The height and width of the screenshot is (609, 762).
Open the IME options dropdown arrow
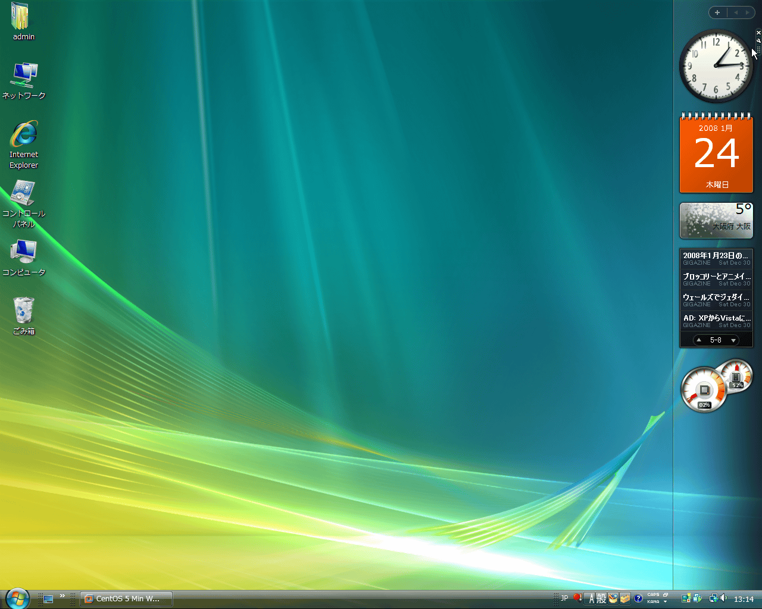pos(666,601)
